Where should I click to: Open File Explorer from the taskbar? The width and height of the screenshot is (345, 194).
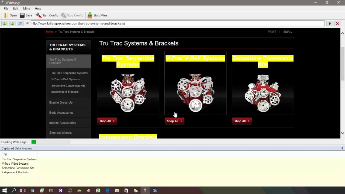tap(117, 190)
